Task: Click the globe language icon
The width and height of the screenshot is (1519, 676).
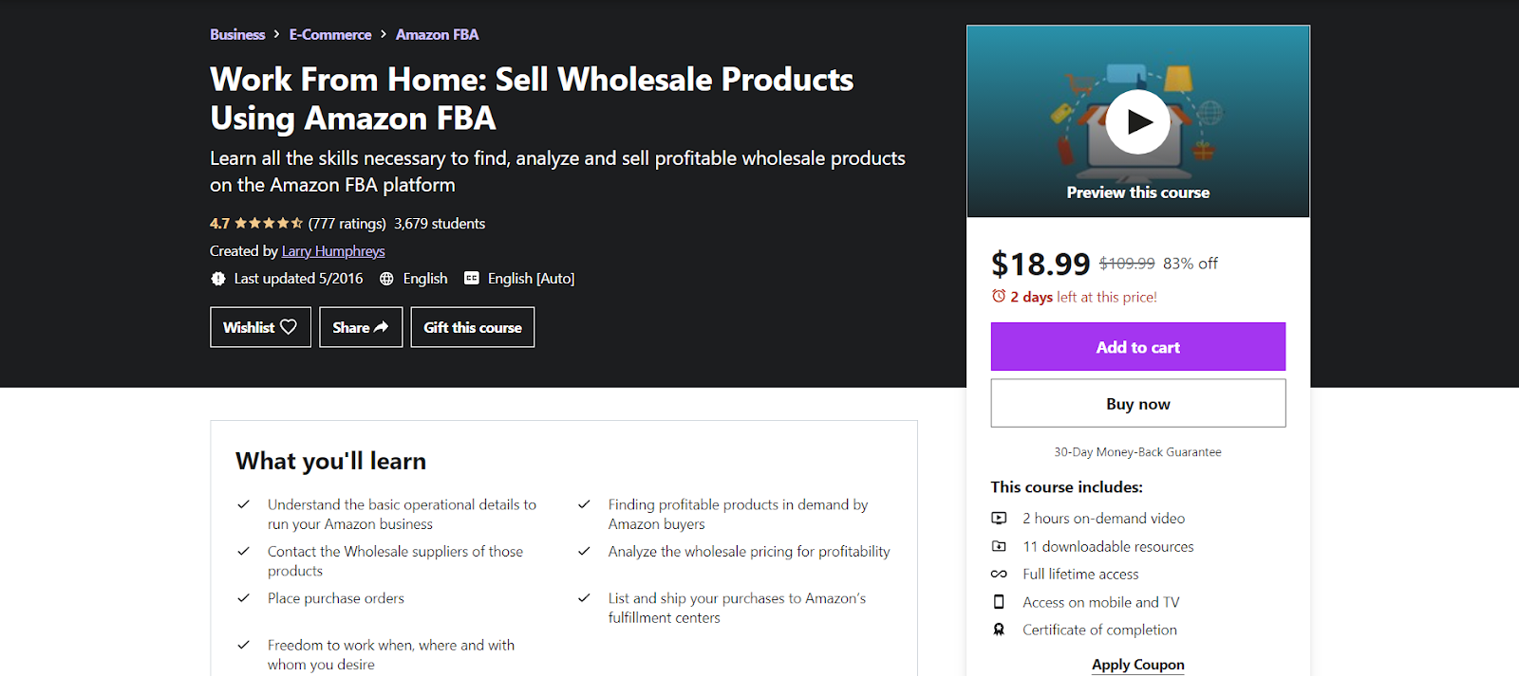Action: (x=386, y=279)
